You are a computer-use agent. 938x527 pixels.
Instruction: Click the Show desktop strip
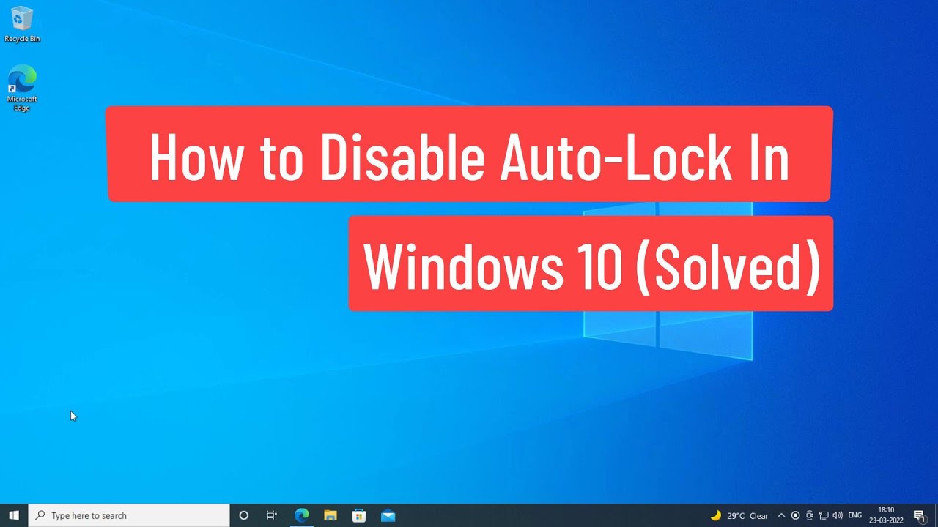coord(936,515)
